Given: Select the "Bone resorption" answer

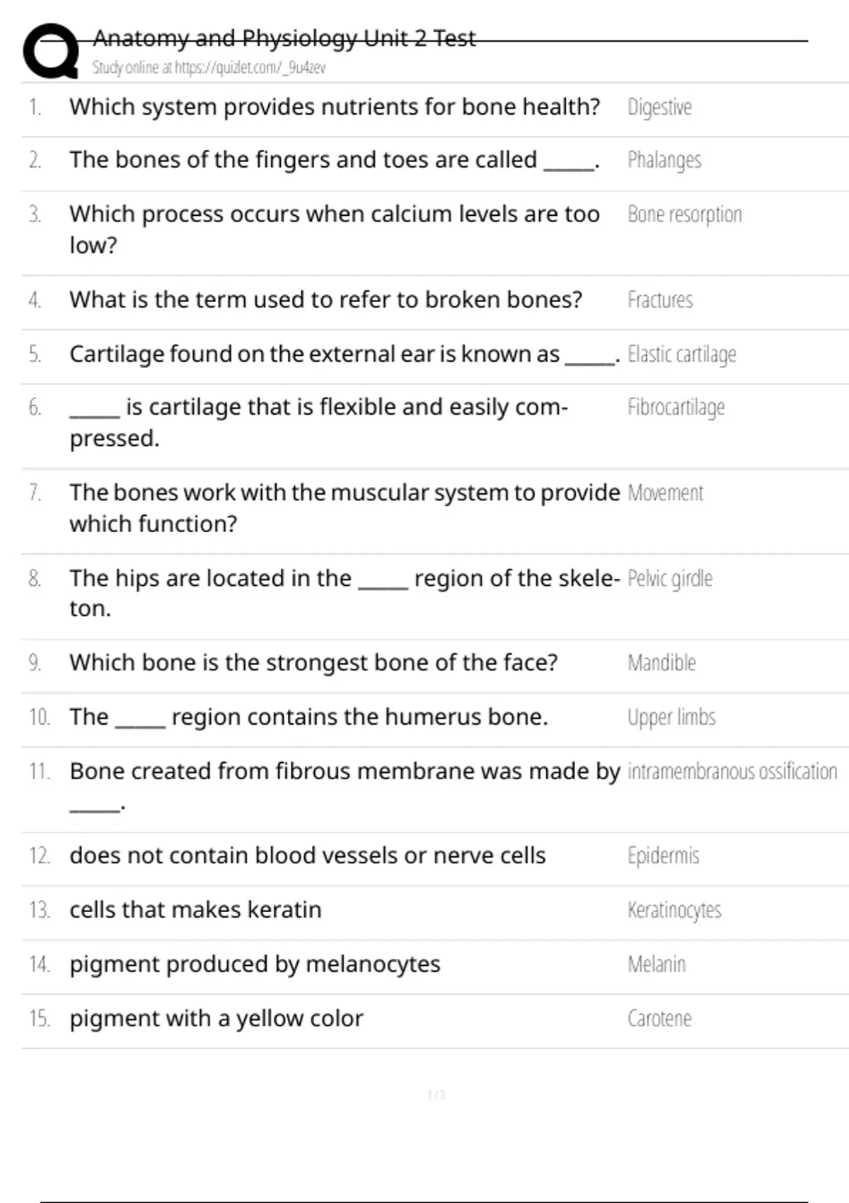Looking at the screenshot, I should [x=684, y=214].
